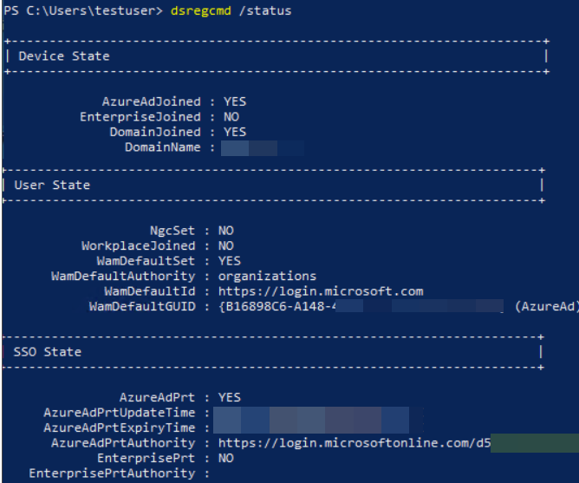Click the EnterprisePrt NO value
The image size is (579, 483).
click(x=226, y=458)
